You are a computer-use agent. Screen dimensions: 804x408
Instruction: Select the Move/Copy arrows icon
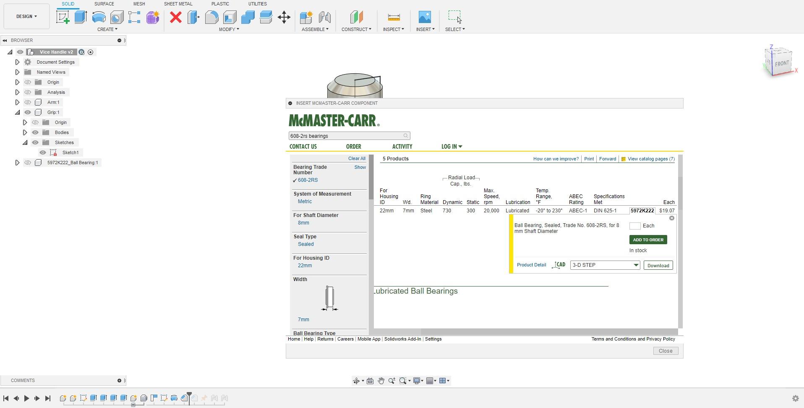pos(284,17)
